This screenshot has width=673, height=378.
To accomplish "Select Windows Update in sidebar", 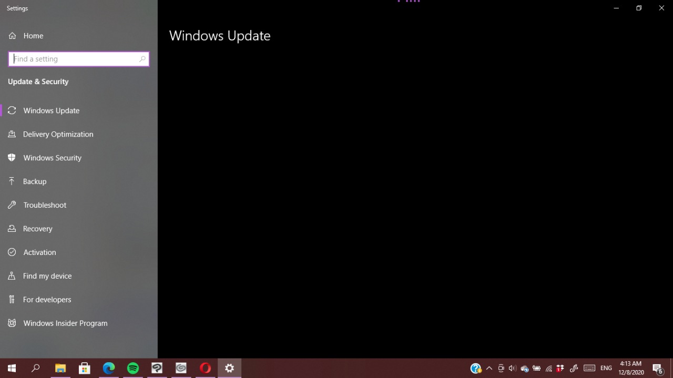I will 79,110.
